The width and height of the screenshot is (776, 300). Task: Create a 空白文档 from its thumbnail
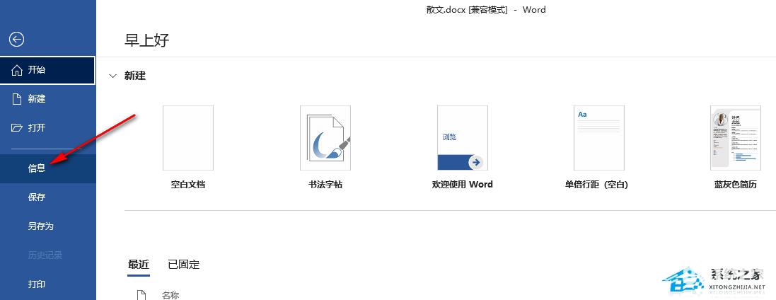tap(188, 138)
